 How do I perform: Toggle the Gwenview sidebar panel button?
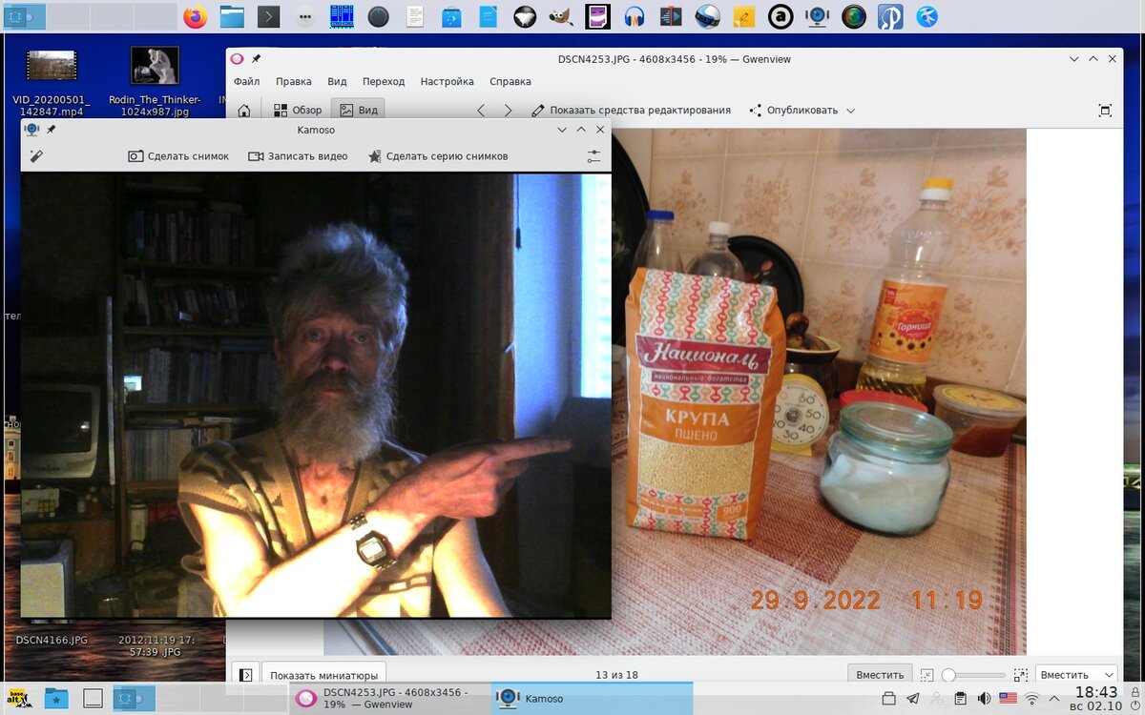point(245,675)
